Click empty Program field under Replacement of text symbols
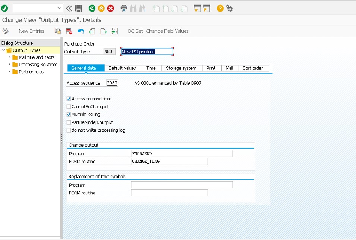Screen dimensions: 356x240 point(182,185)
